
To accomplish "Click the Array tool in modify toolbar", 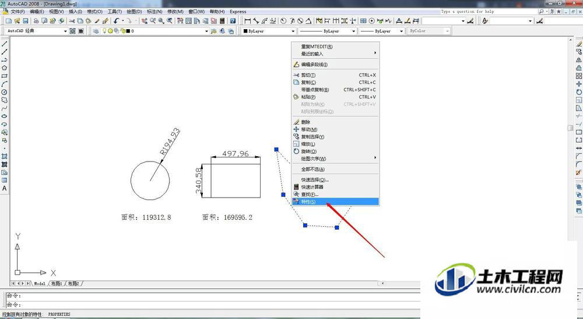I will tap(578, 76).
